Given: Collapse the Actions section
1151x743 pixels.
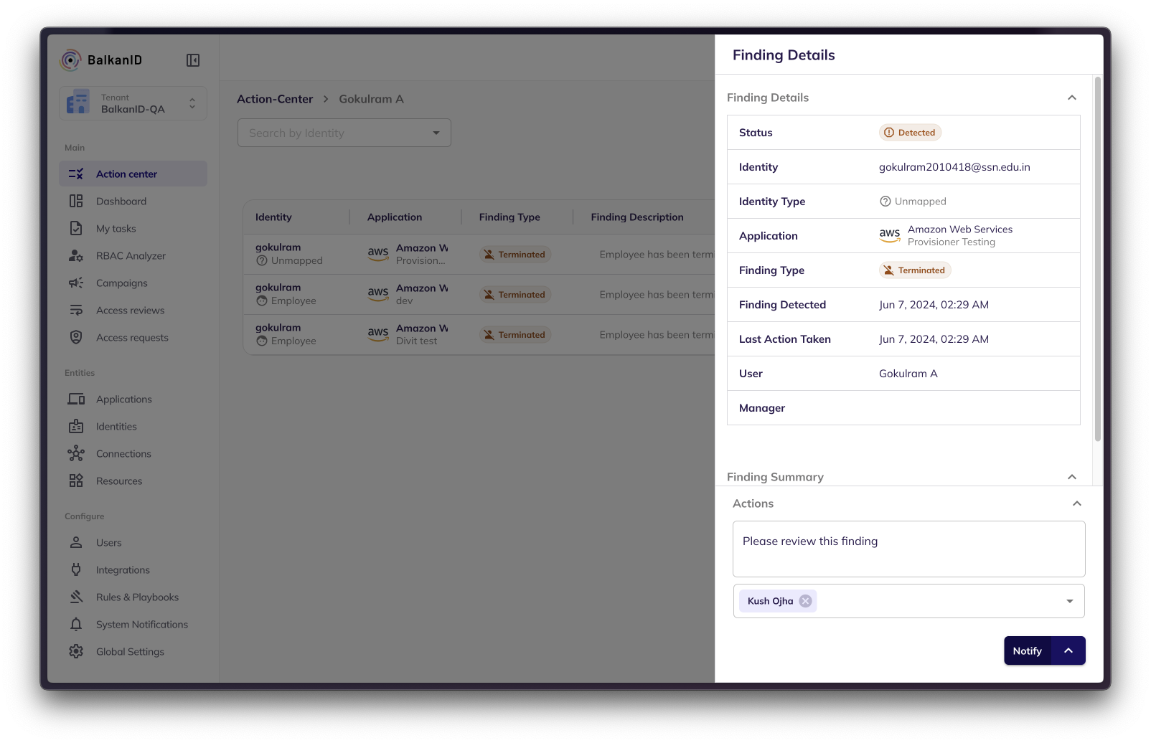Looking at the screenshot, I should click(1076, 503).
